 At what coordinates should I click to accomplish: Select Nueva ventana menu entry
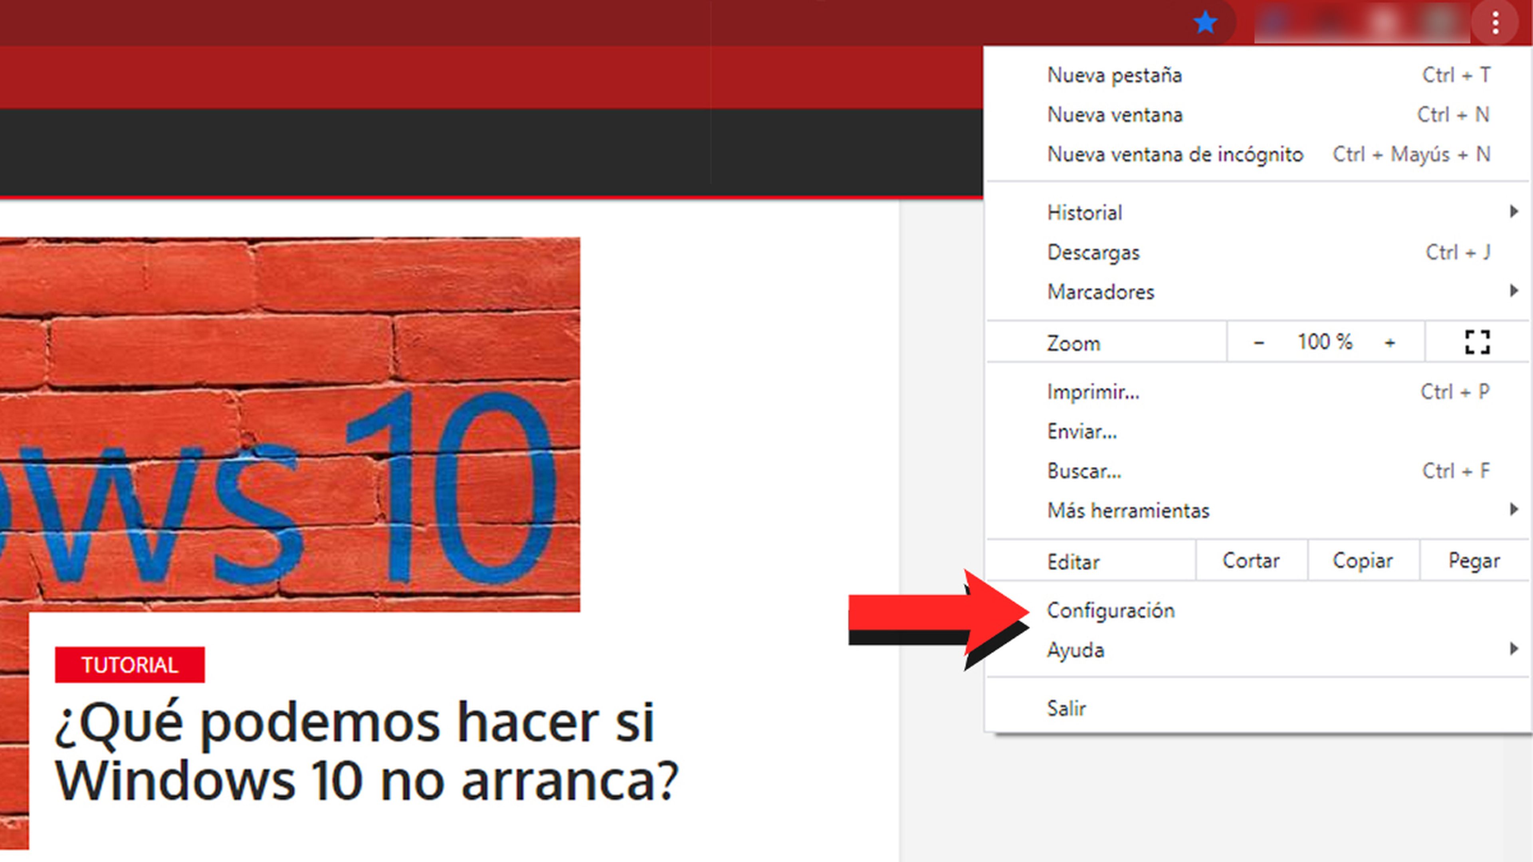point(1258,115)
